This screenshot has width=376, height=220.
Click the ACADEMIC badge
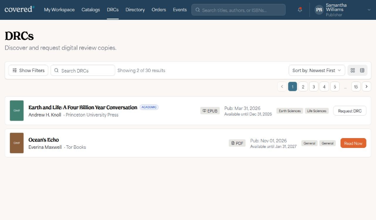tap(149, 107)
